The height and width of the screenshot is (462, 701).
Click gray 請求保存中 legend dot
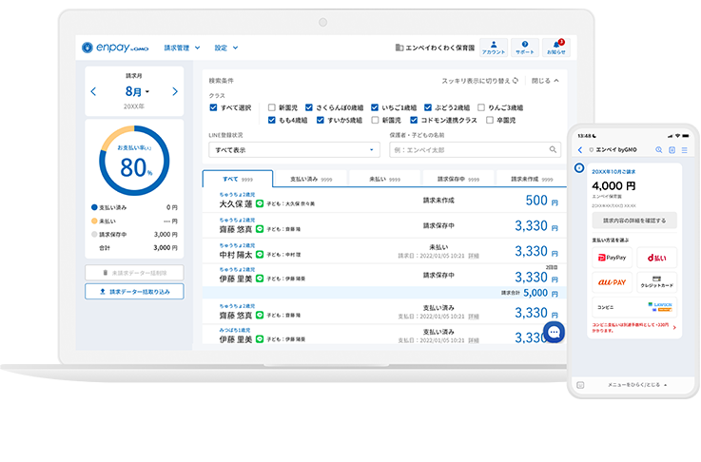tap(94, 234)
